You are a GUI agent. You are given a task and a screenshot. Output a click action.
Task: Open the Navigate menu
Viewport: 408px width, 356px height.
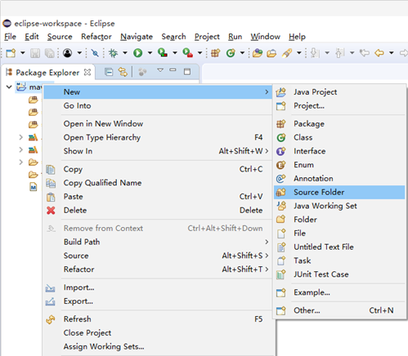click(137, 37)
